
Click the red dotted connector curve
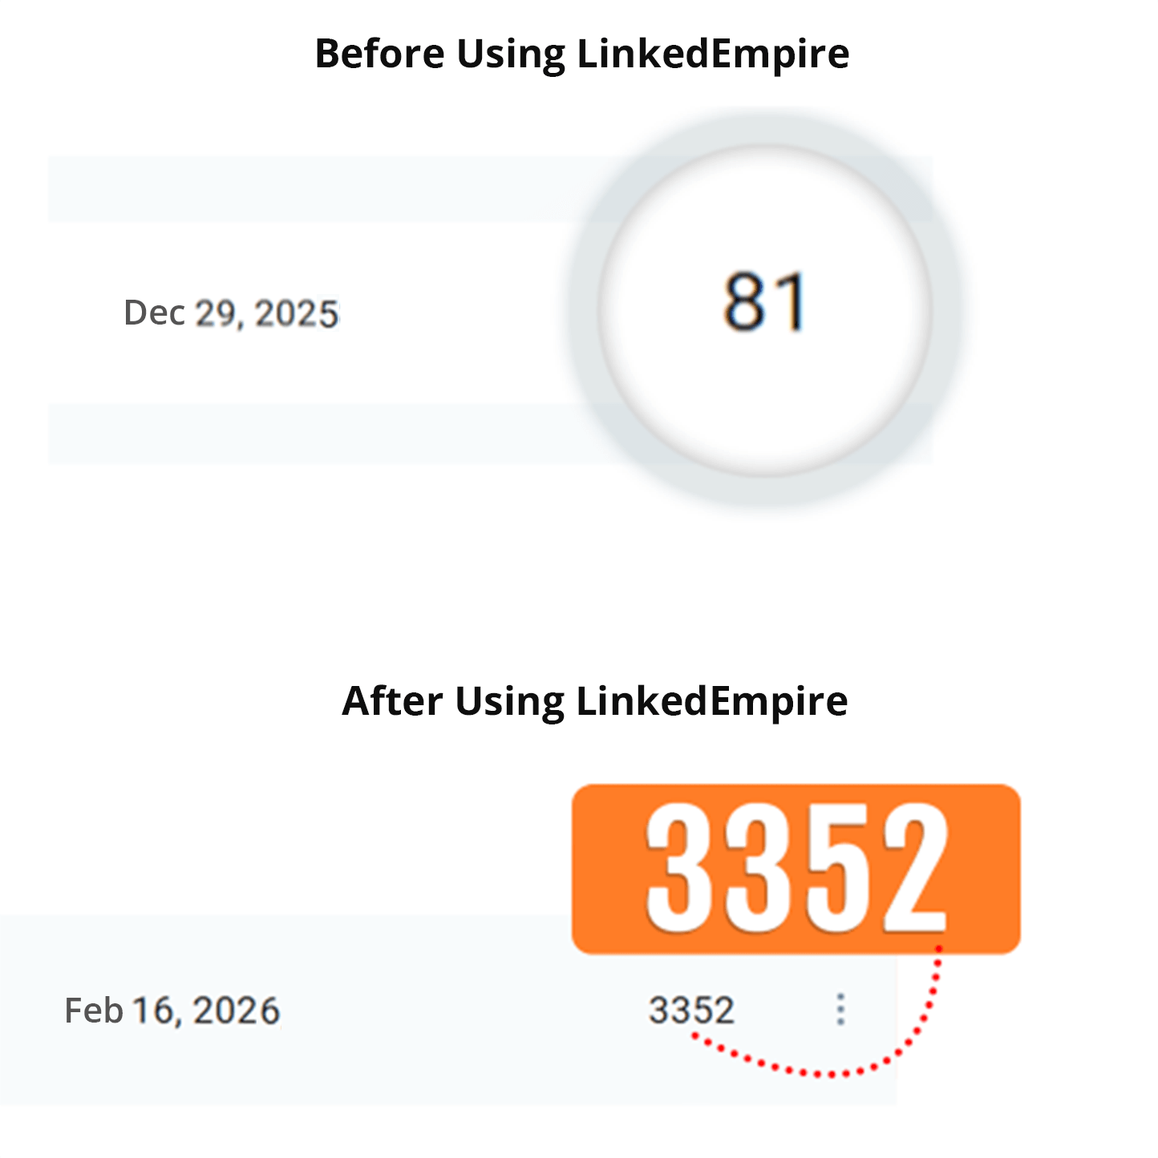tap(834, 1073)
